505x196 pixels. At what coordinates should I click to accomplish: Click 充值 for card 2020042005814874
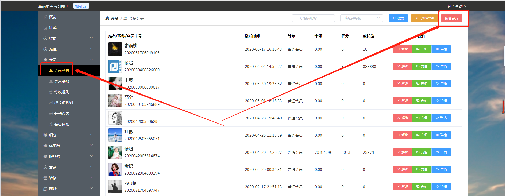tap(422, 152)
